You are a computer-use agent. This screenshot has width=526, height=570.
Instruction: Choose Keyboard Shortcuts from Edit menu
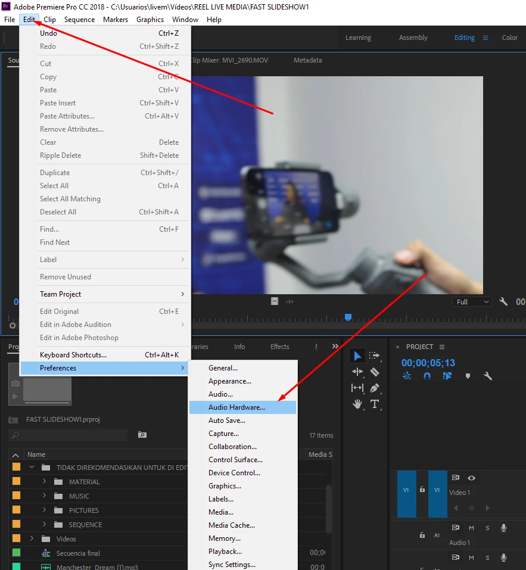[x=105, y=355]
